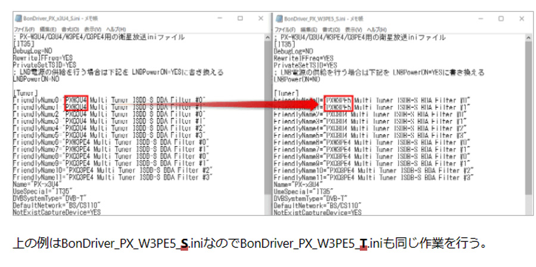The width and height of the screenshot is (536, 267).
Task: Click 'RewriteIFFreq=YES' in the W3PE5_S.ini window
Action: [x=304, y=58]
